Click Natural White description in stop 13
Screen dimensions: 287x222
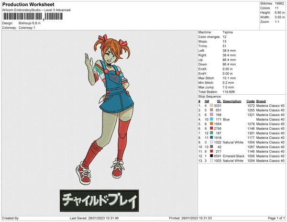pos(233,161)
